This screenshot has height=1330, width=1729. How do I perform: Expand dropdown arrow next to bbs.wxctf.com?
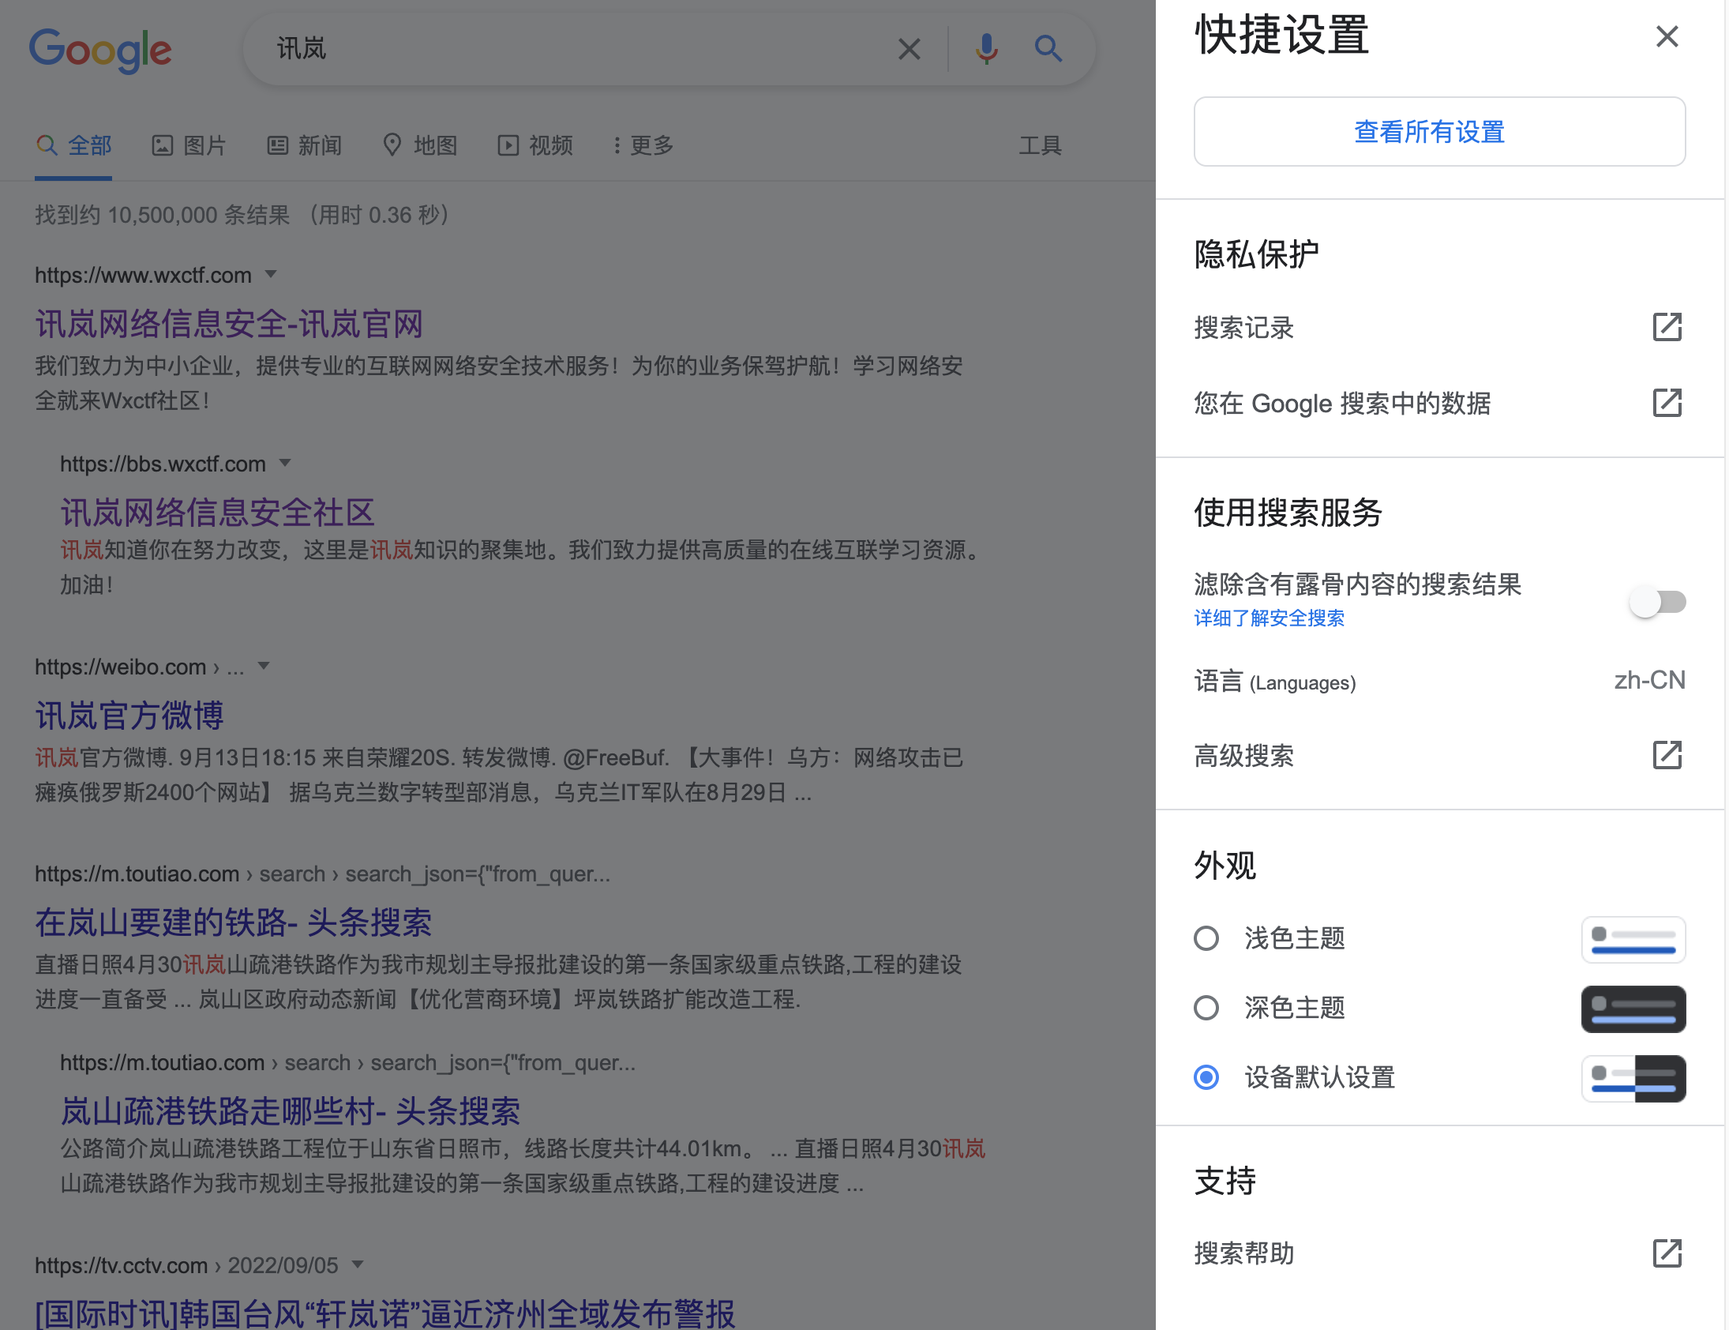pos(285,463)
